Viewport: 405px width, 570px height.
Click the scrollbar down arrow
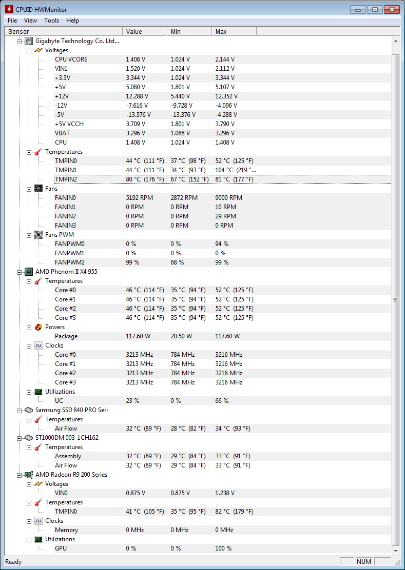(x=396, y=551)
